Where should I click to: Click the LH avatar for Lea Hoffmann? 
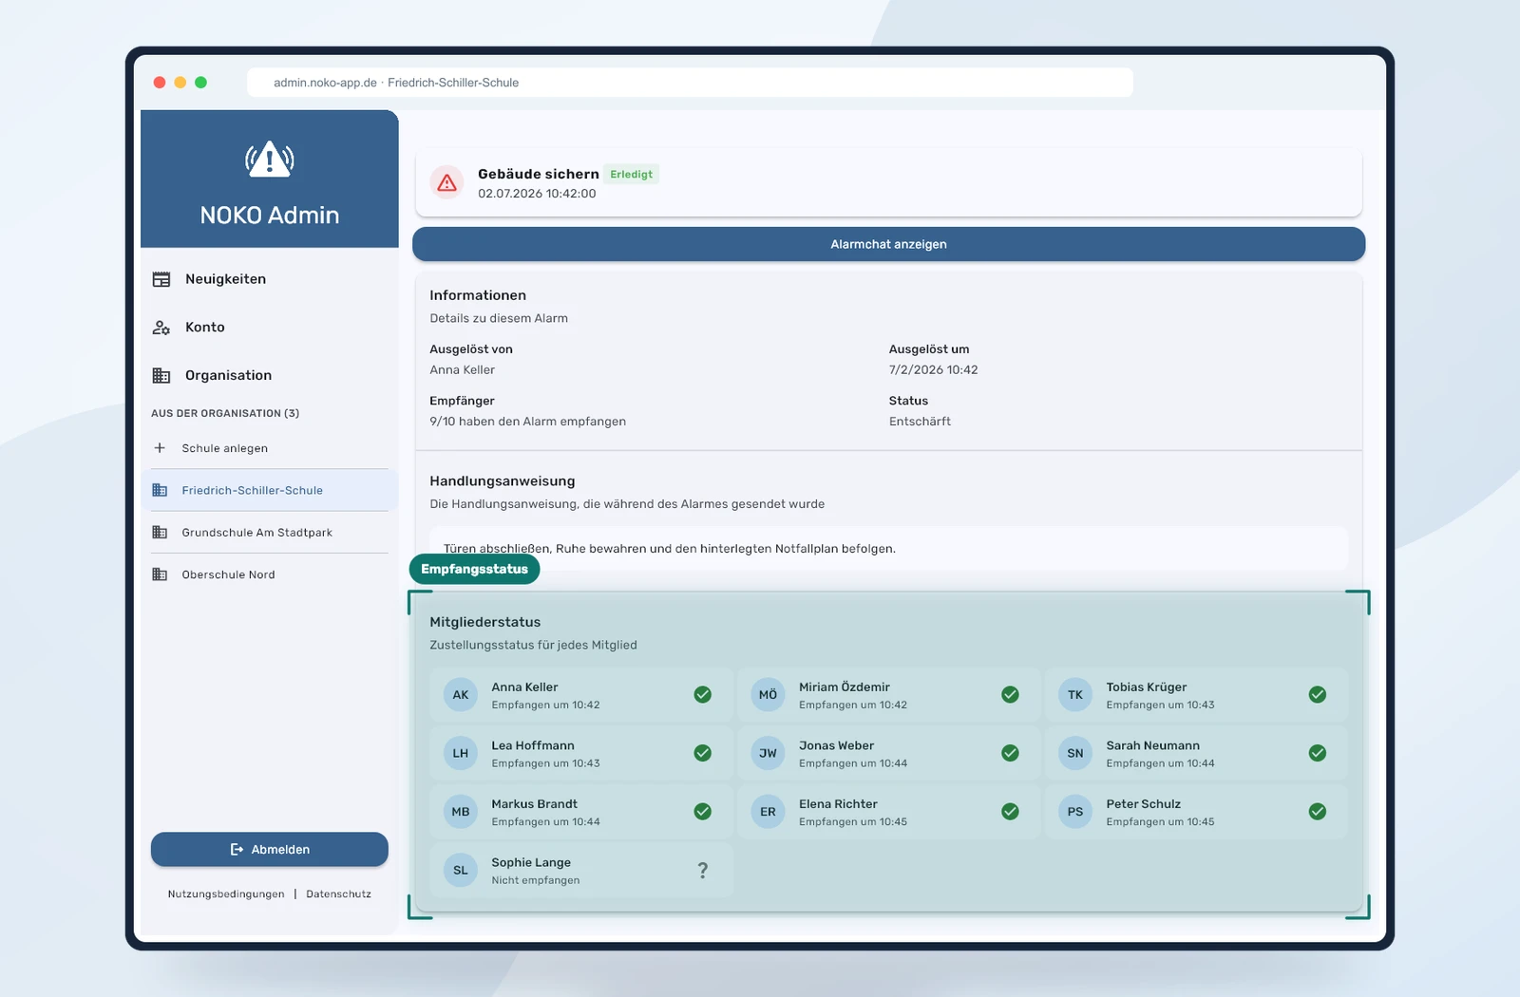461,753
